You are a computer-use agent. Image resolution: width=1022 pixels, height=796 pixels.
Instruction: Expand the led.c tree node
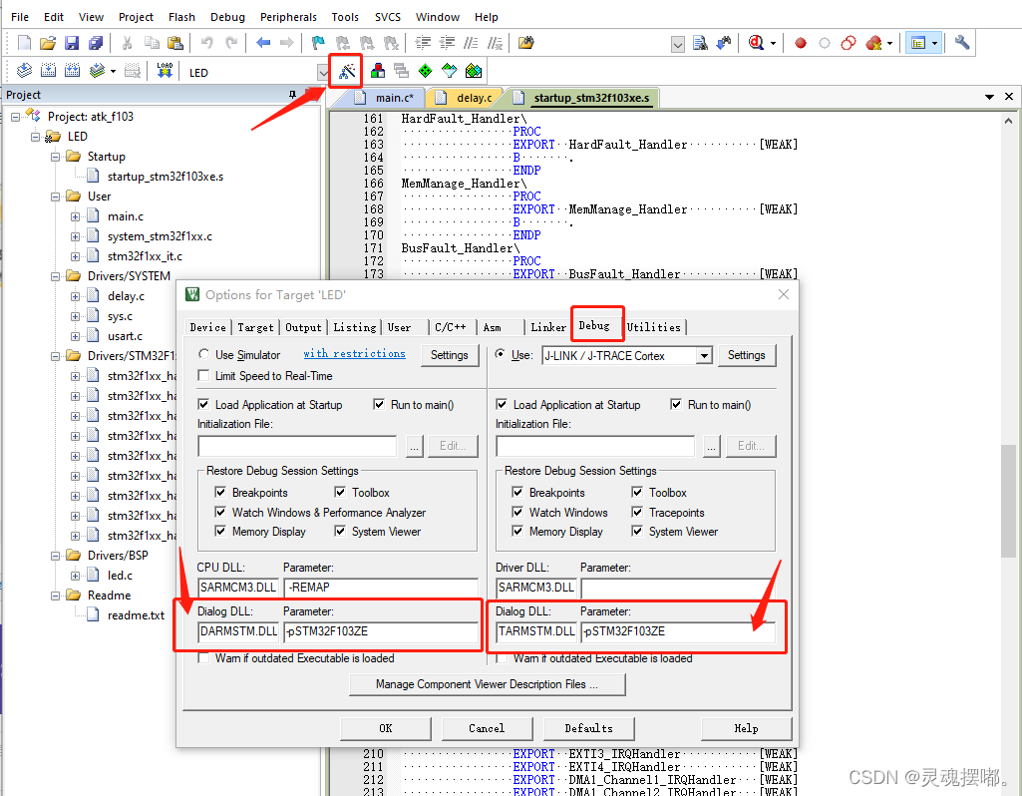[x=76, y=576]
